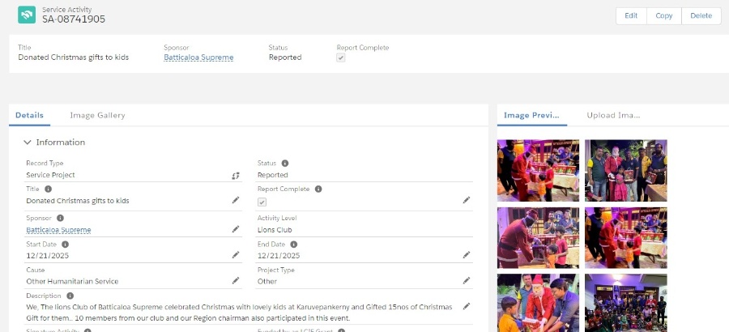Toggle Report Complete checkbox in header summary
This screenshot has height=332, width=729.
(x=341, y=57)
